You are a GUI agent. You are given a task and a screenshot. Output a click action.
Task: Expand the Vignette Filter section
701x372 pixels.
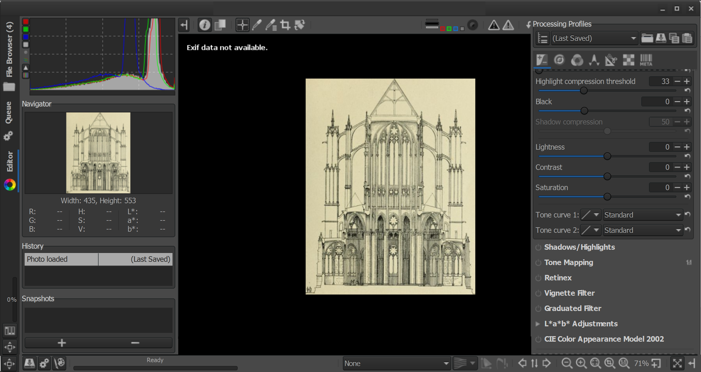pos(569,293)
